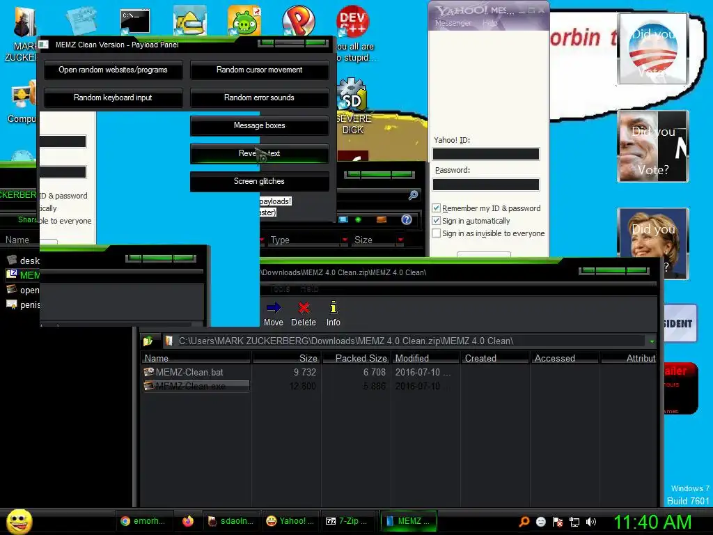Switch to the 7-Zip taskbar button
The height and width of the screenshot is (535, 713).
[348, 521]
